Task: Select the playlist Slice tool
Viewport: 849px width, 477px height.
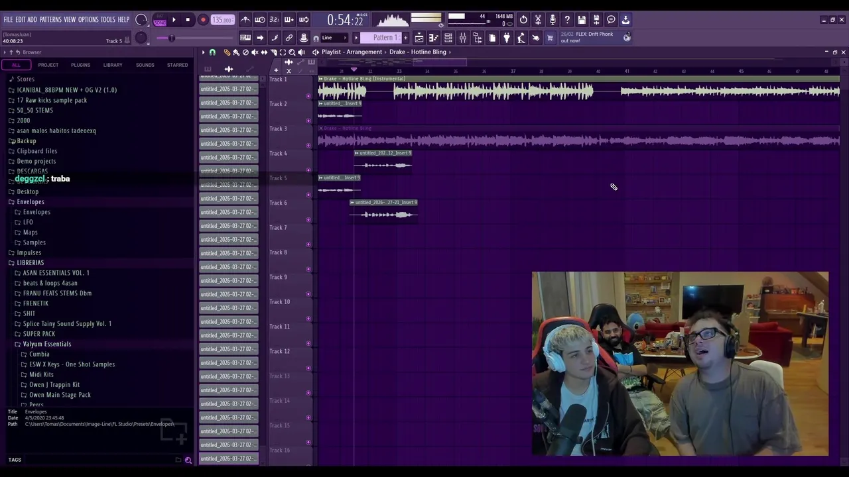Action: point(273,52)
